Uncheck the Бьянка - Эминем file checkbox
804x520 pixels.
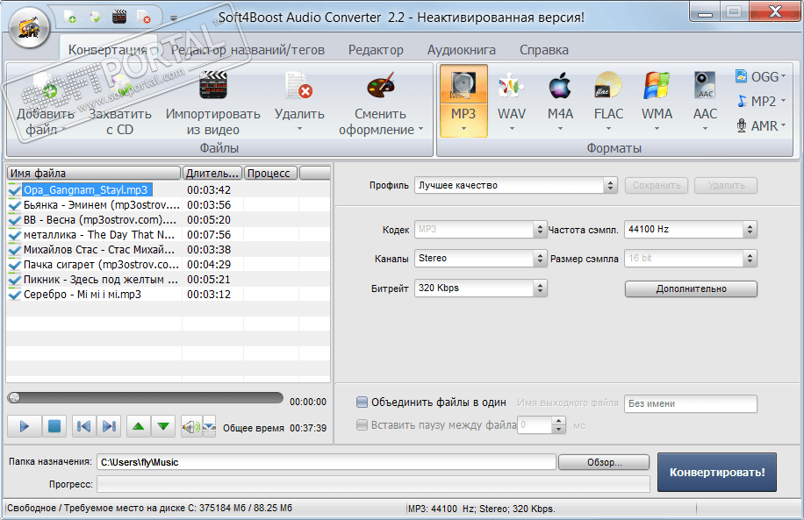15,205
